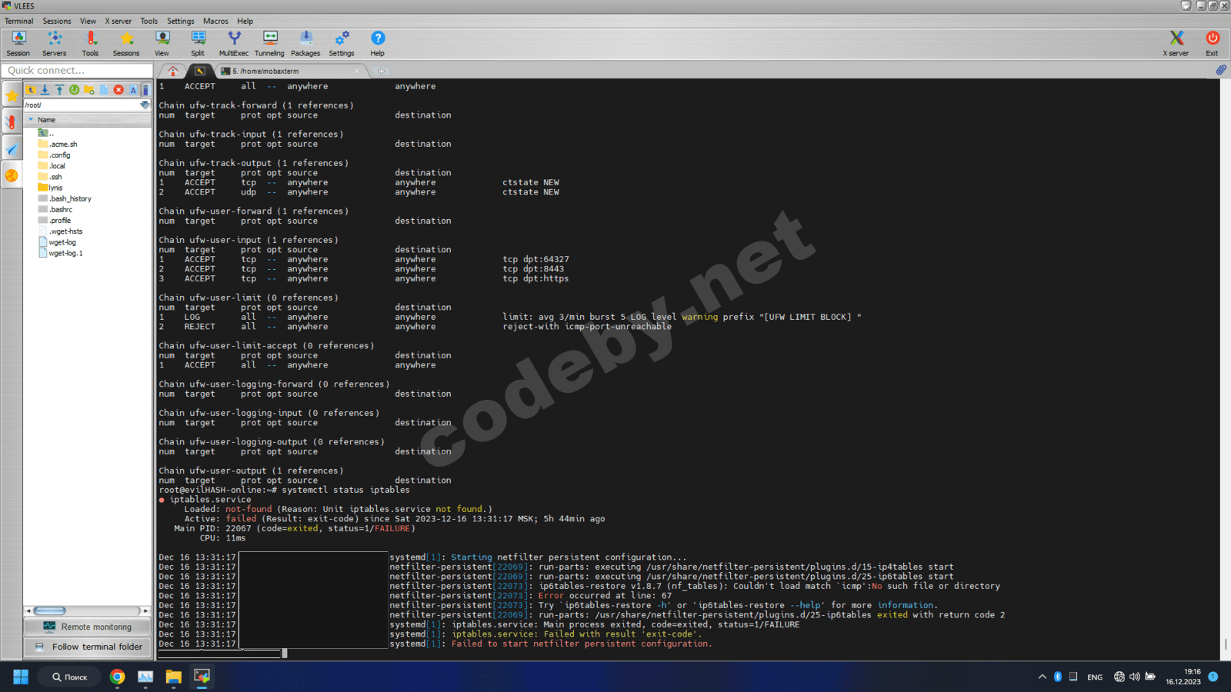
Task: Open File Explorer from the taskbar
Action: coord(173,677)
